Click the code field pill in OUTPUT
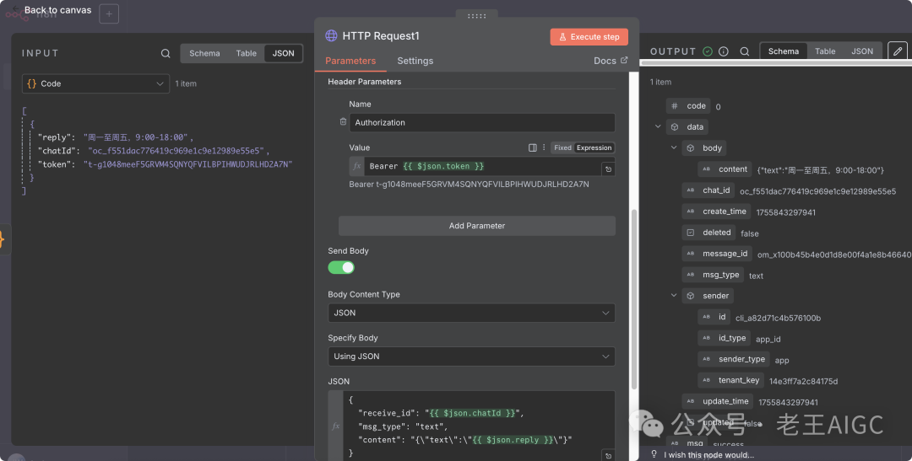Image resolution: width=912 pixels, height=461 pixels. 689,105
